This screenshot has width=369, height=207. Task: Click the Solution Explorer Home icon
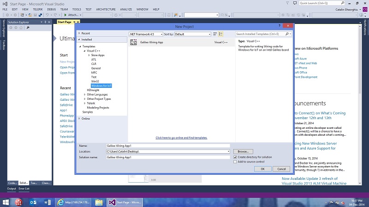(21, 28)
